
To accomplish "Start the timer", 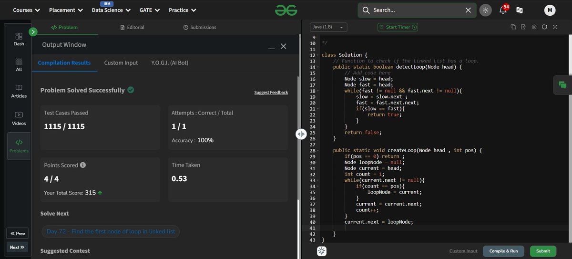I will pos(398,27).
